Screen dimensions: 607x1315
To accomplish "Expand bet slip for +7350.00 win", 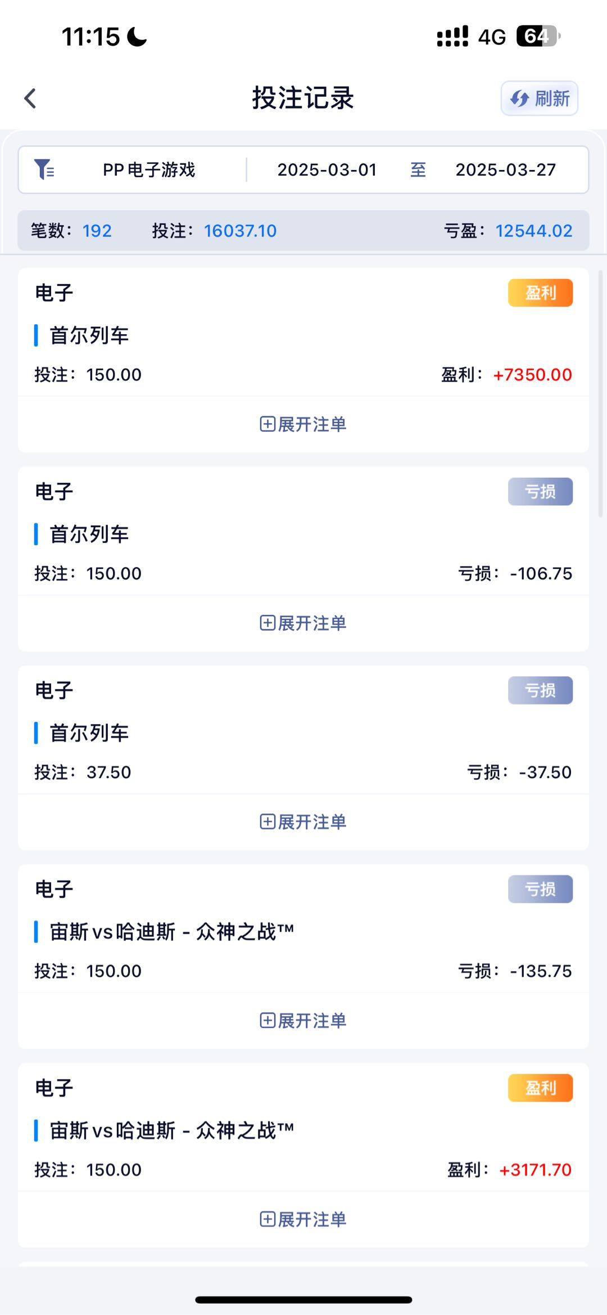I will point(303,424).
